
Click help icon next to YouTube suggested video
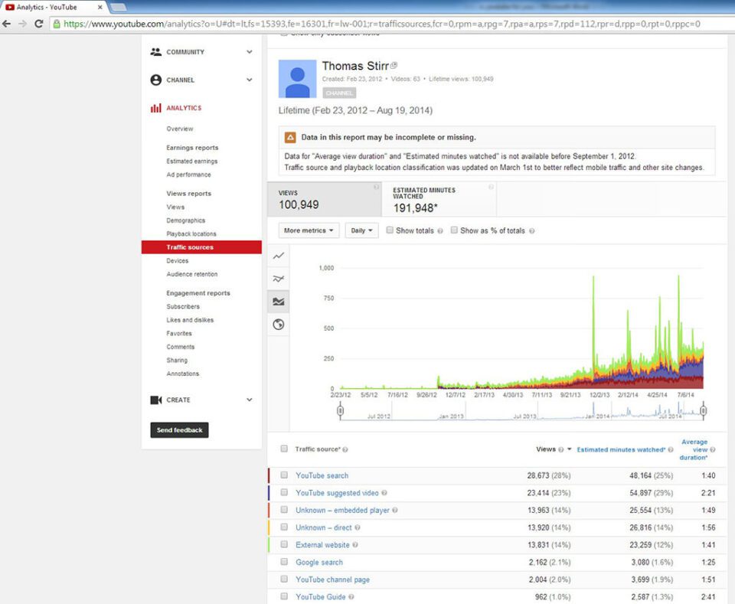[x=384, y=493]
